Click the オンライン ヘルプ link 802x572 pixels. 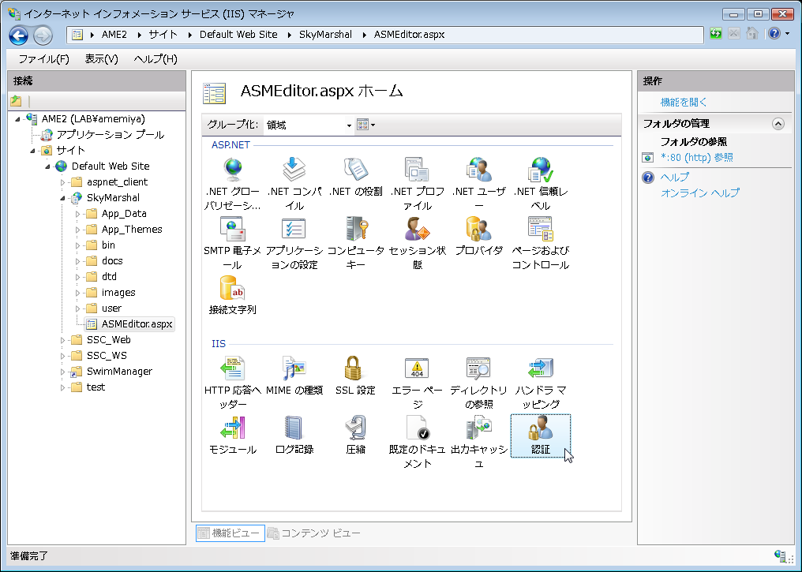(699, 193)
